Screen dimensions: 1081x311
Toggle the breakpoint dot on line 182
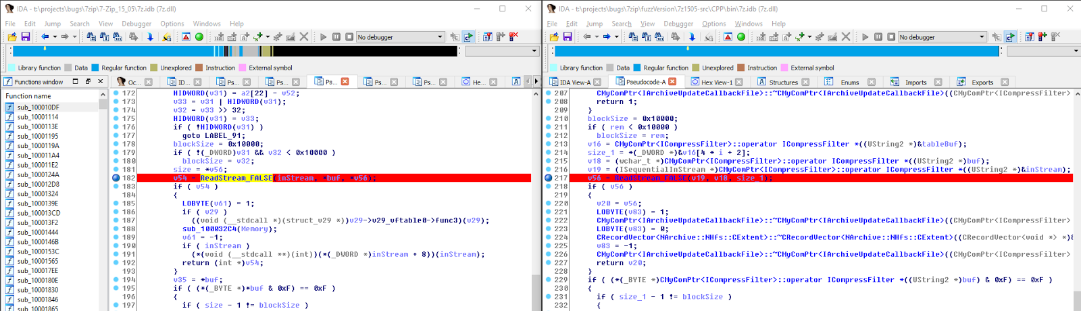pyautogui.click(x=116, y=178)
